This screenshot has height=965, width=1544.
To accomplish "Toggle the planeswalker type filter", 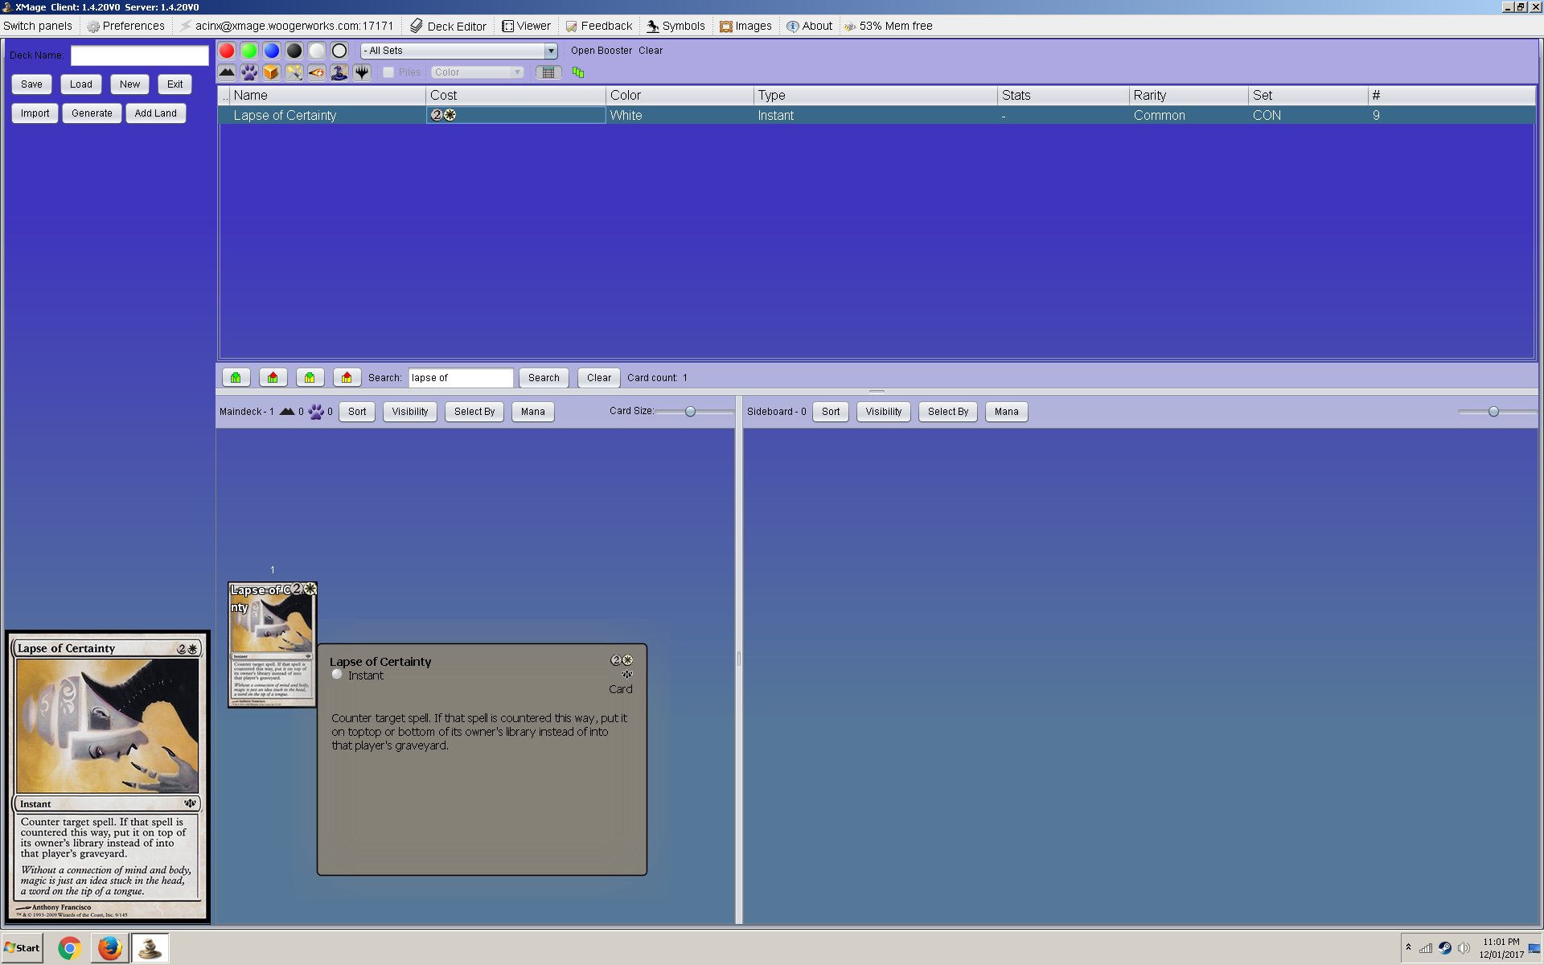I will tap(362, 72).
